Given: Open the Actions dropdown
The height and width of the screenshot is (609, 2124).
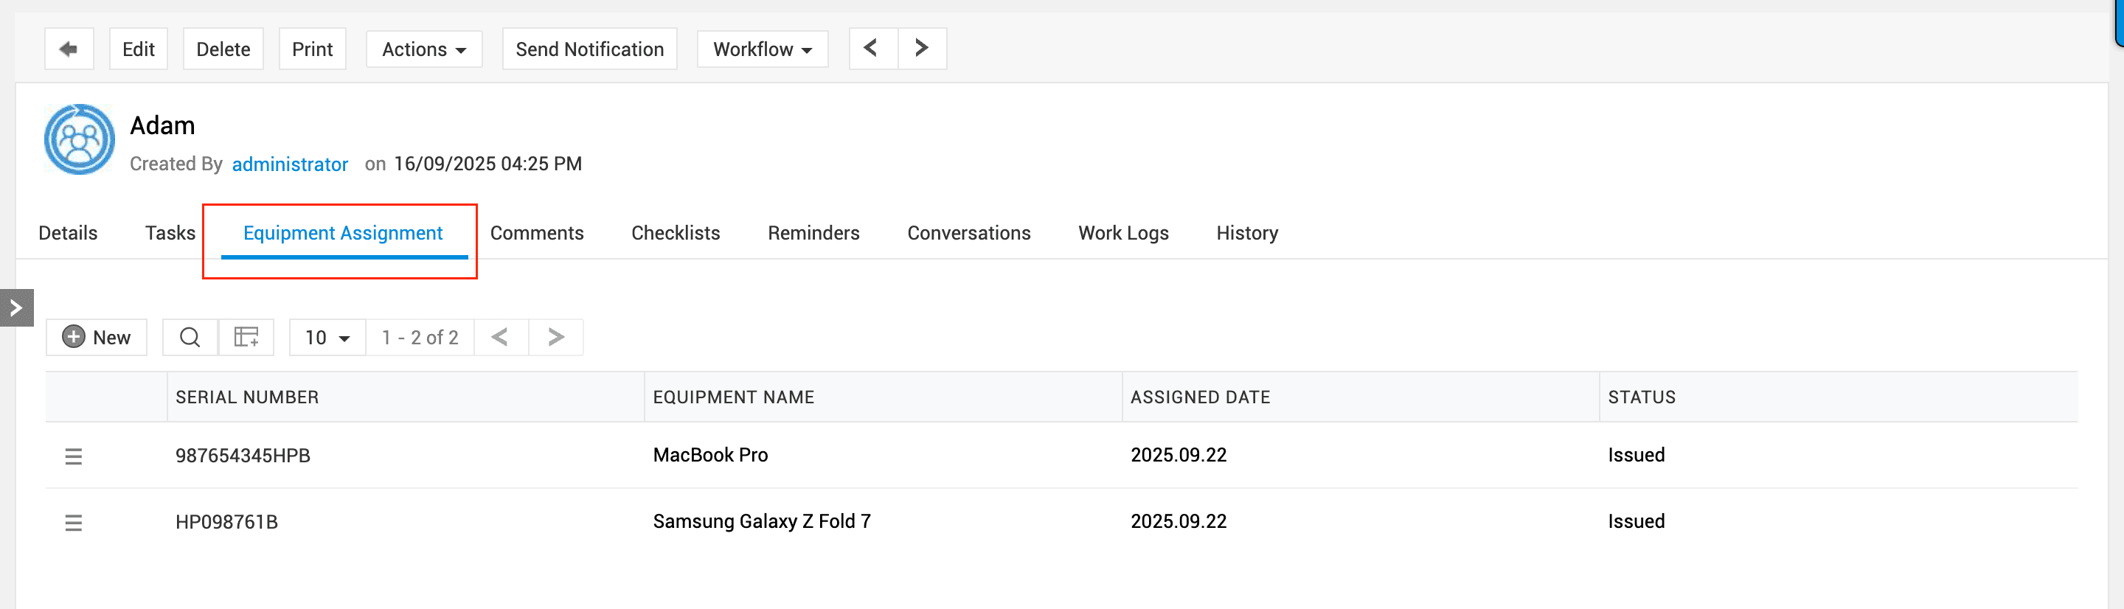Looking at the screenshot, I should click(424, 49).
